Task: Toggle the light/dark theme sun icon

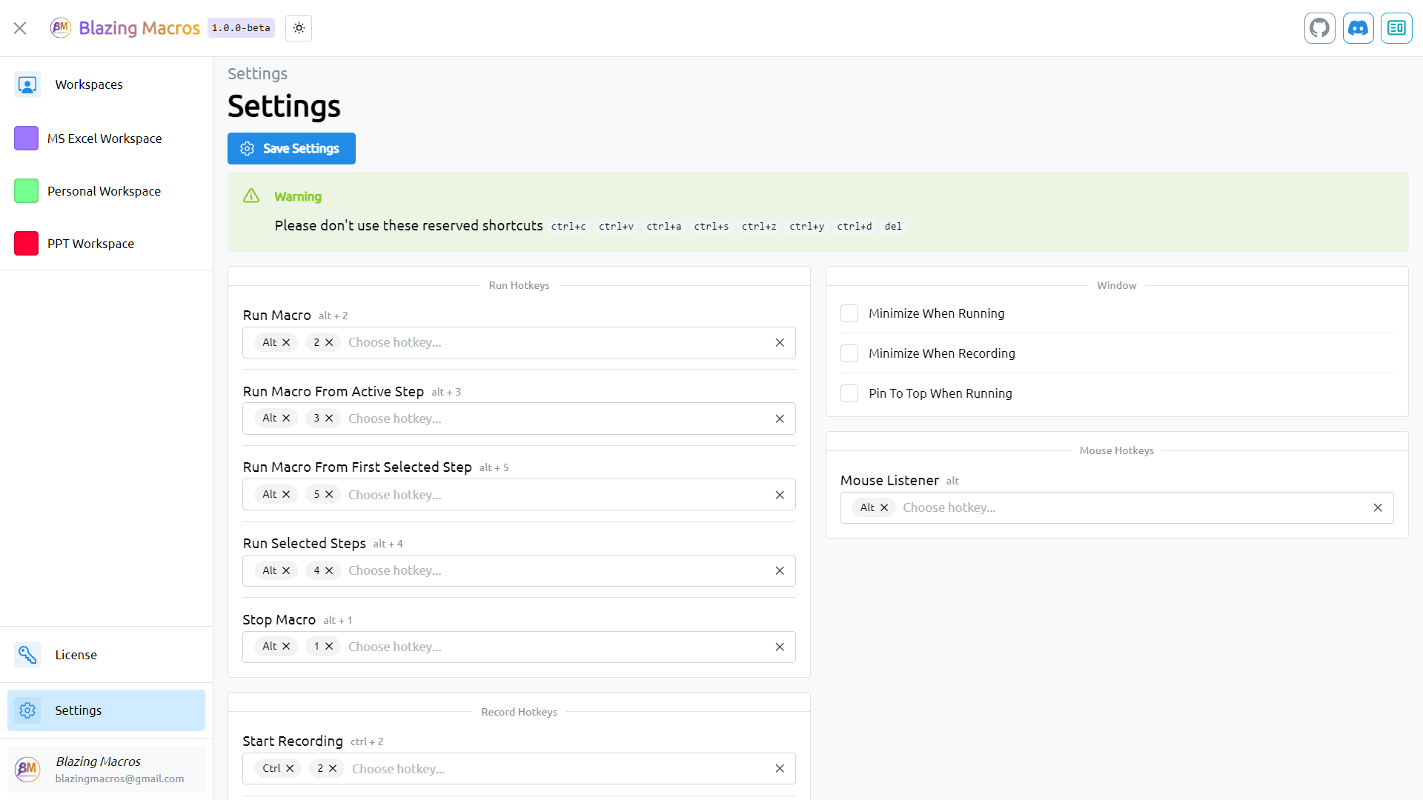Action: (x=299, y=28)
